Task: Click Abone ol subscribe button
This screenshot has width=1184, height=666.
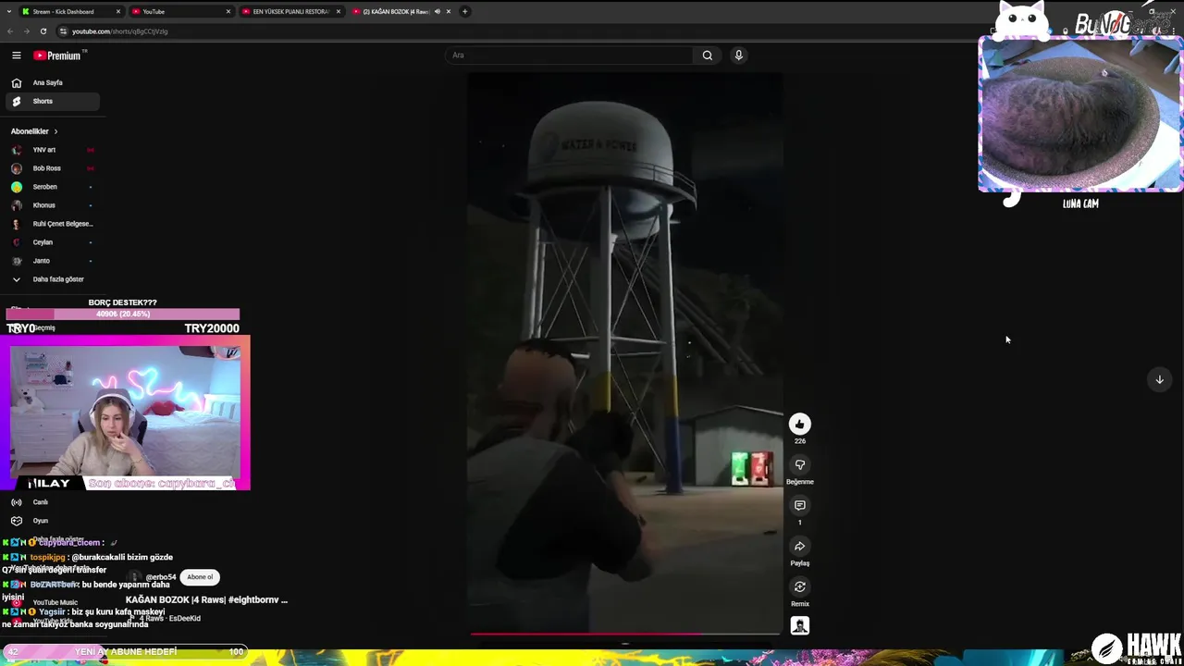Action: pyautogui.click(x=200, y=577)
